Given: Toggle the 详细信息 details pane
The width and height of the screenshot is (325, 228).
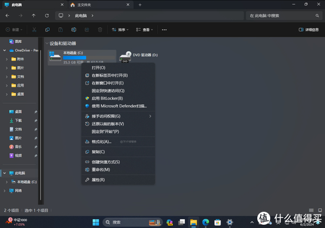Looking at the screenshot, I should coord(308,30).
